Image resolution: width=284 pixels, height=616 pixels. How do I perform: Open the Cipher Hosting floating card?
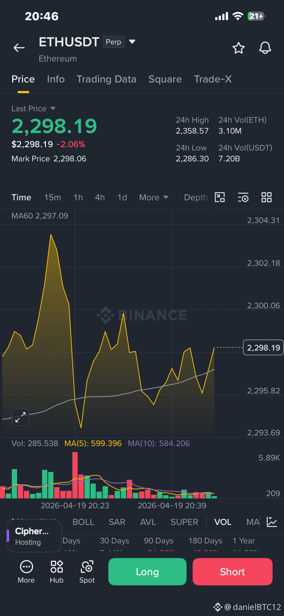click(x=34, y=536)
